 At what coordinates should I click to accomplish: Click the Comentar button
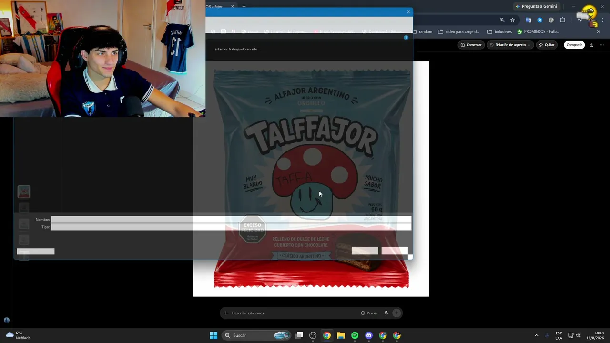tap(471, 45)
